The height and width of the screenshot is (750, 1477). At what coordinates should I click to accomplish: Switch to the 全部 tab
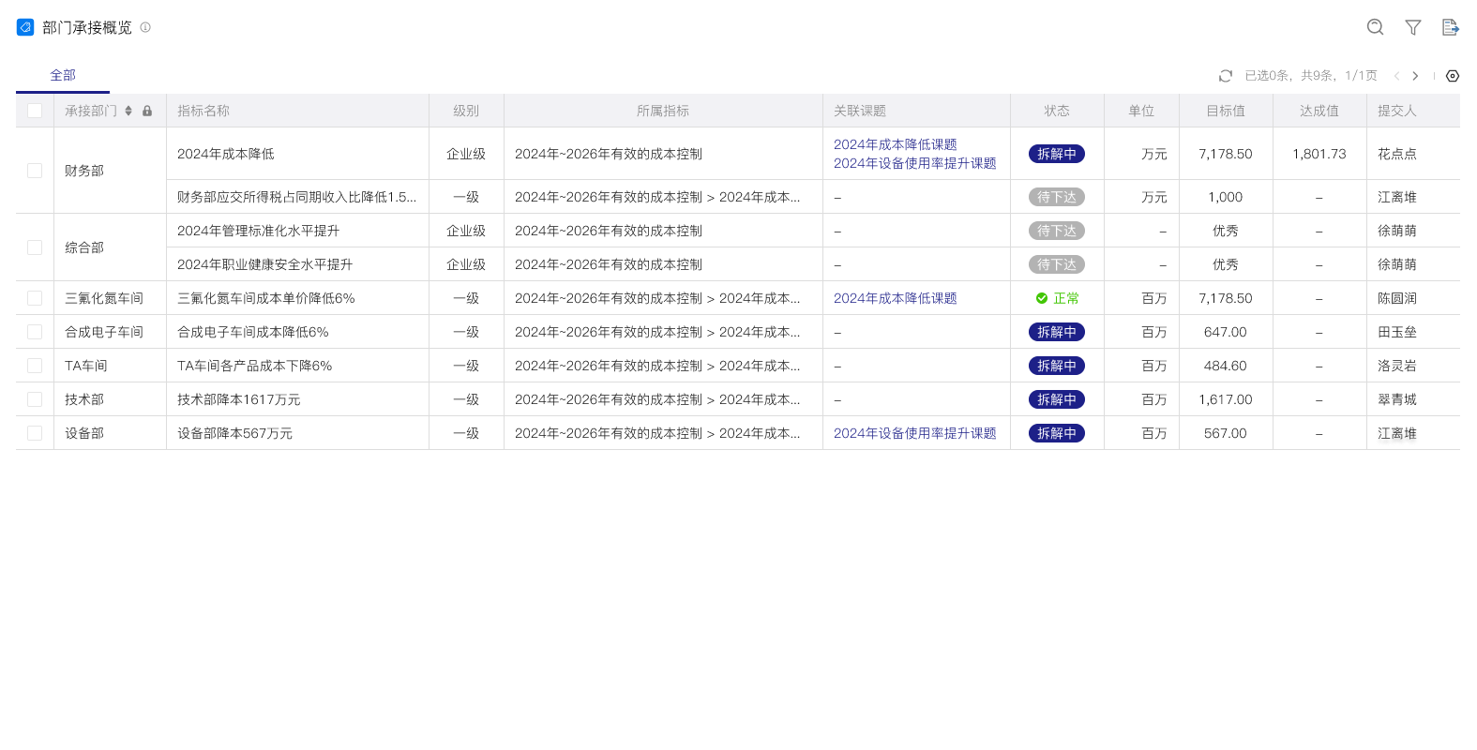[63, 75]
